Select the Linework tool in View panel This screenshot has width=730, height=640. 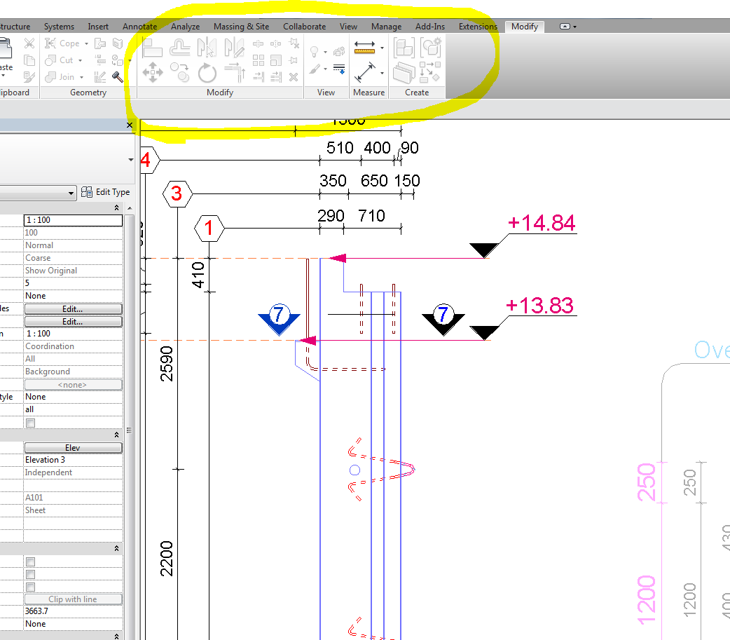[x=339, y=69]
